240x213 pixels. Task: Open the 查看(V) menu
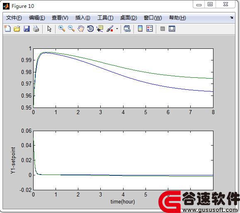pyautogui.click(x=60, y=18)
